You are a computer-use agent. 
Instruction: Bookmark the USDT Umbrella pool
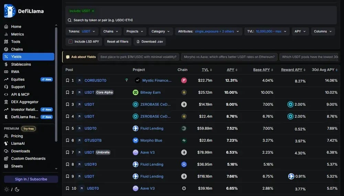coord(67,152)
